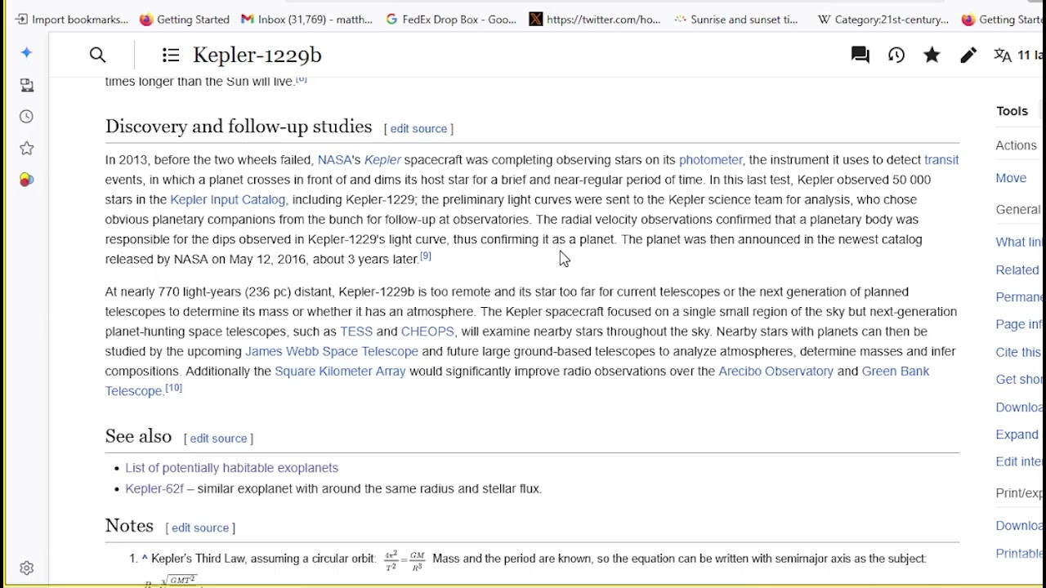Open Sunrise and sunset times bookmark

pos(735,19)
